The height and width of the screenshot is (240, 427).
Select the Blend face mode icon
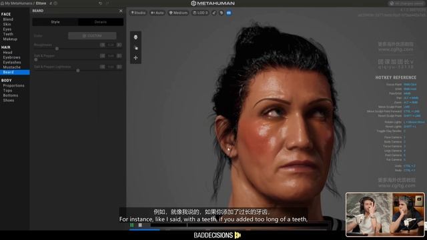(135, 37)
